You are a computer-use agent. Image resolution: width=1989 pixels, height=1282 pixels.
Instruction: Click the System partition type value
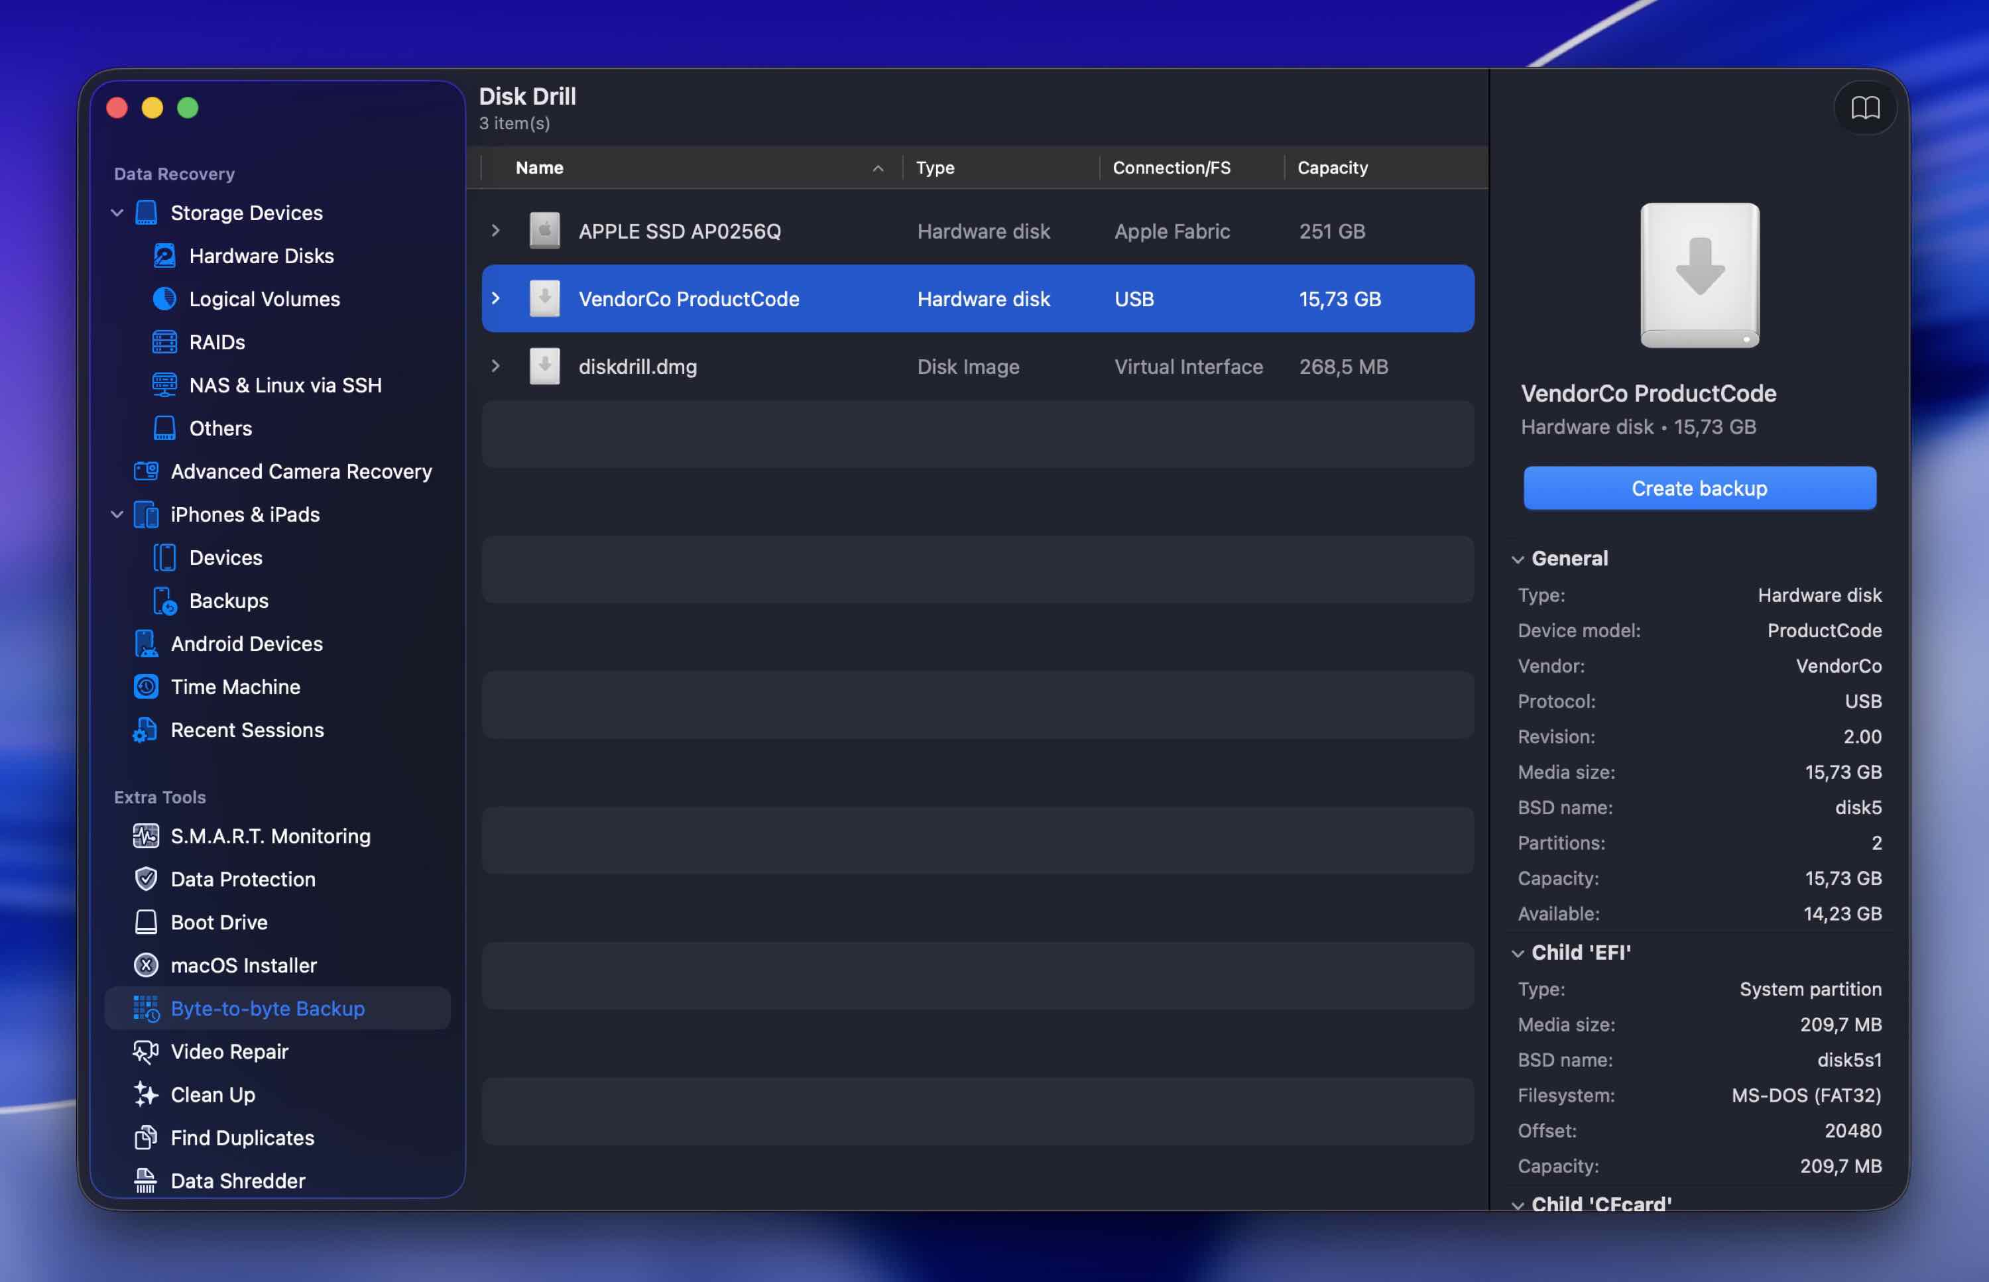[x=1810, y=989]
